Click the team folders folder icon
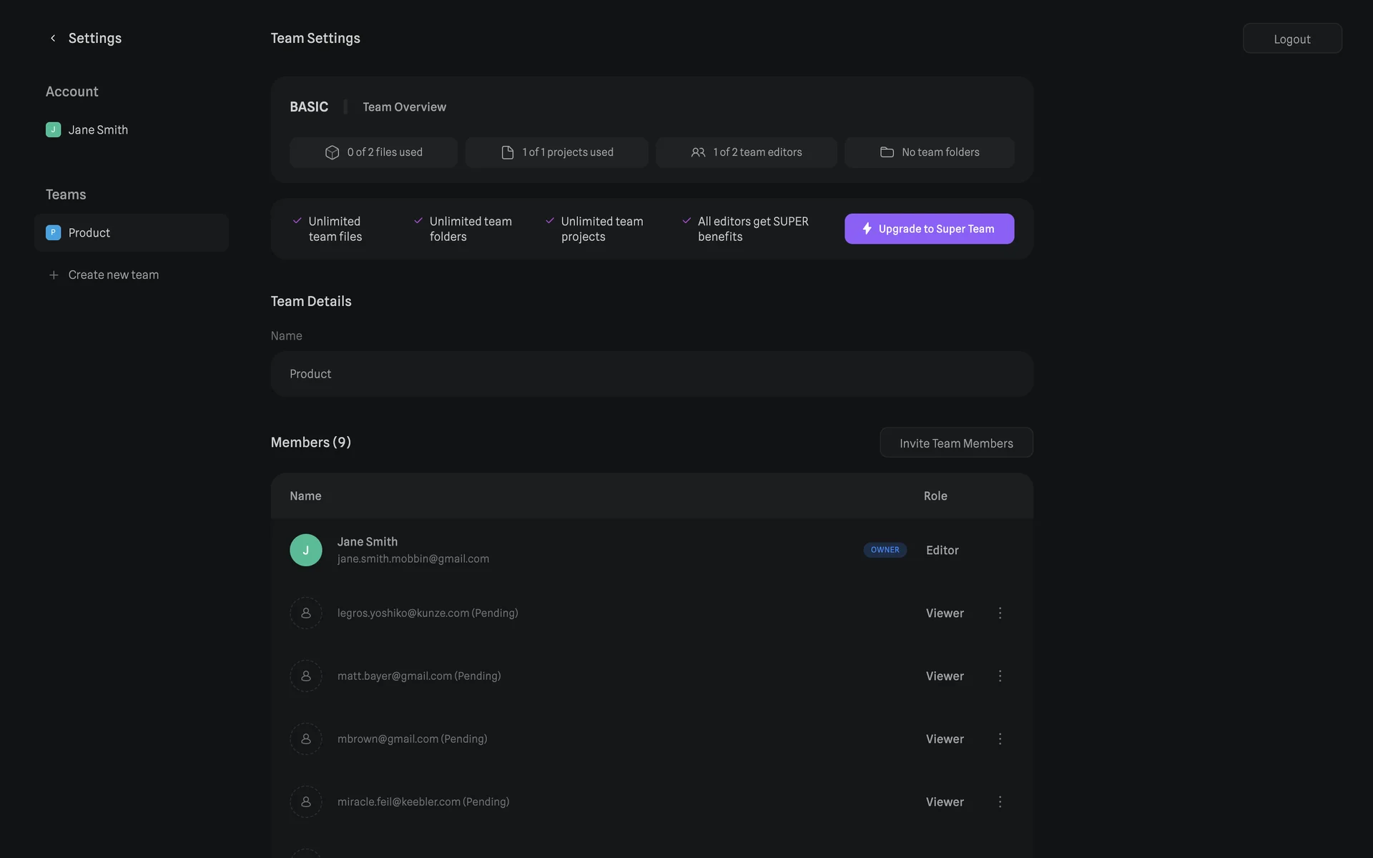Image resolution: width=1373 pixels, height=858 pixels. [887, 152]
